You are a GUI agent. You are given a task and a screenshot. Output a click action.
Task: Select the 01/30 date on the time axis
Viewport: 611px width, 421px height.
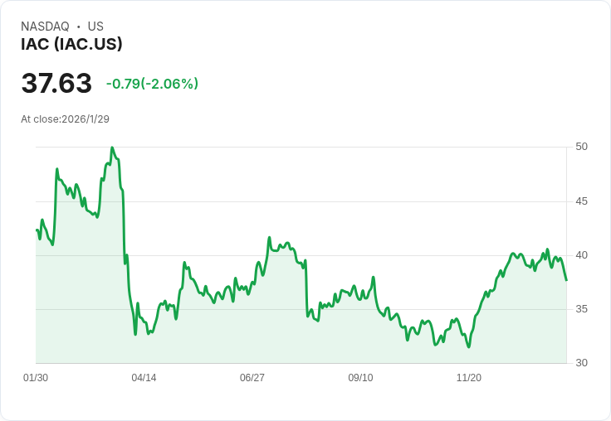(36, 378)
